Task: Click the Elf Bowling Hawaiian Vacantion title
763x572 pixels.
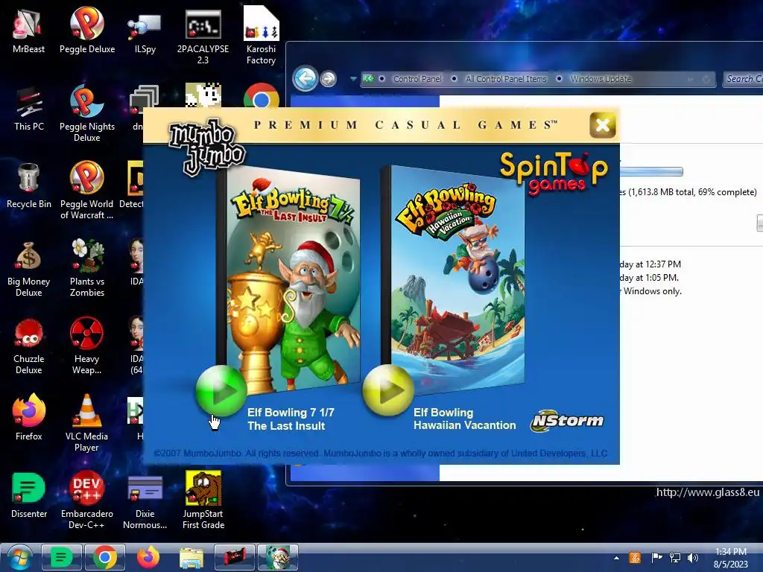Action: pos(465,419)
